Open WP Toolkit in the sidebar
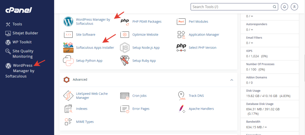 point(22,42)
